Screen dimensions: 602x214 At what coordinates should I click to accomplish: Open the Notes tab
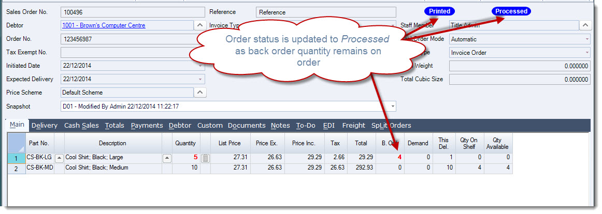(280, 125)
